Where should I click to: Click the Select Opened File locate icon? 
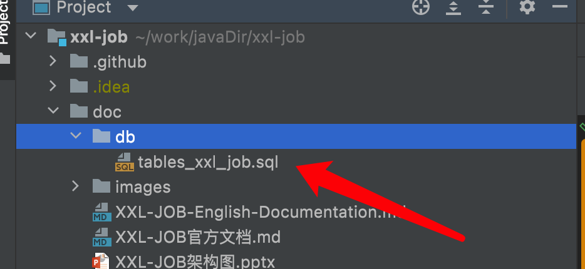click(x=421, y=8)
